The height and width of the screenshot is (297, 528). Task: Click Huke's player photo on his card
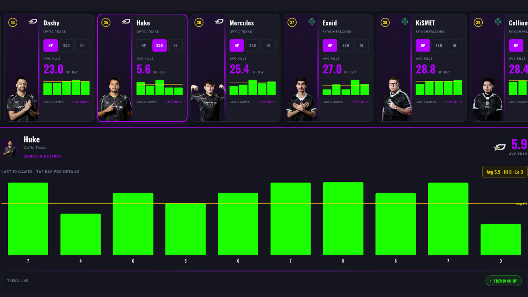tap(115, 99)
